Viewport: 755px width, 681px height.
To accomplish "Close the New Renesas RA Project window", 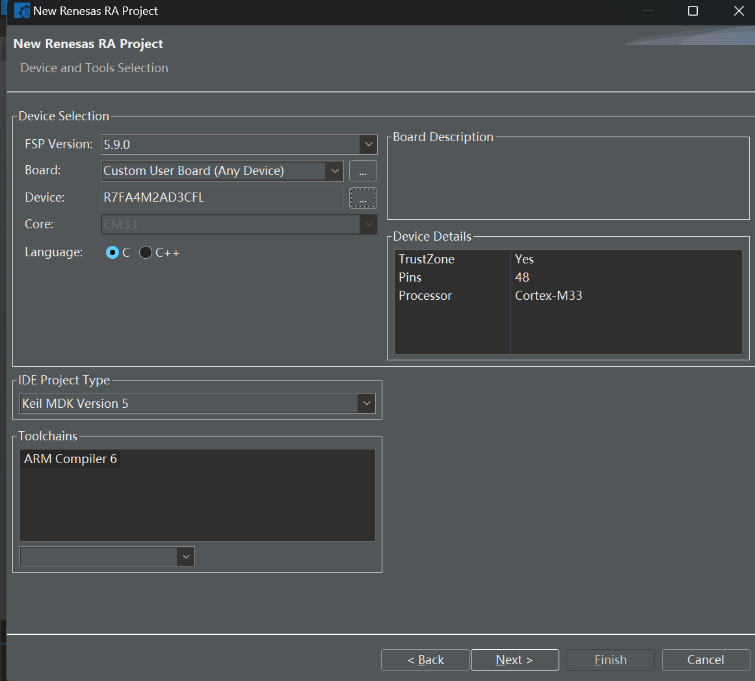I will coord(739,10).
